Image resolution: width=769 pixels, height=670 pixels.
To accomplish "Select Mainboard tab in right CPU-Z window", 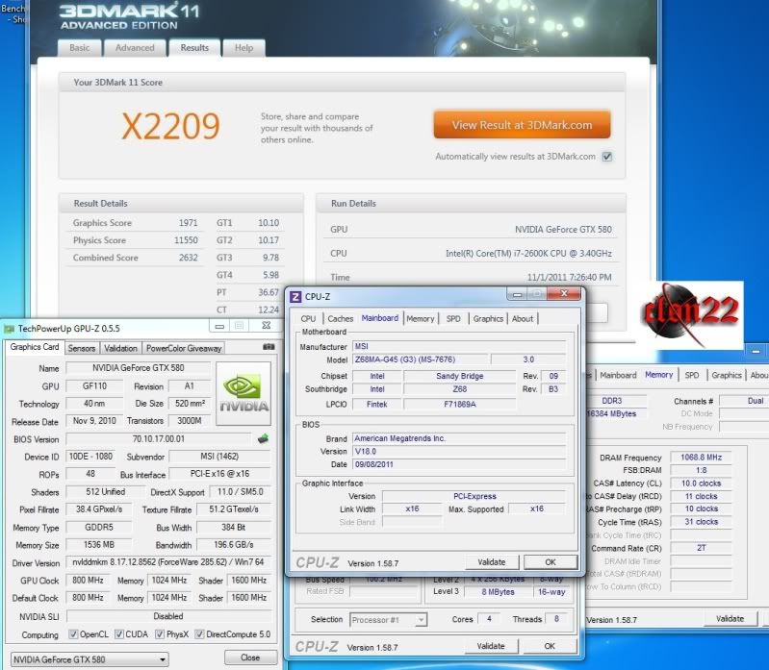I will pyautogui.click(x=618, y=375).
